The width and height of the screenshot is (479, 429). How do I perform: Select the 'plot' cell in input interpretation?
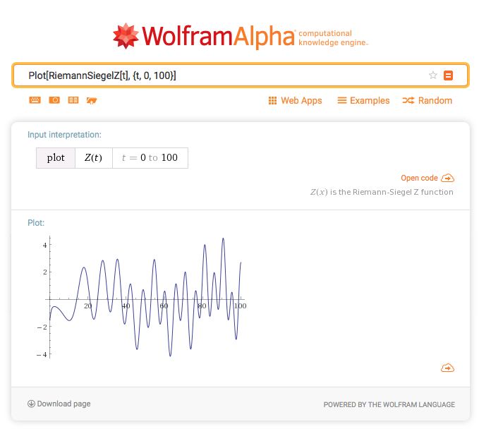56,158
